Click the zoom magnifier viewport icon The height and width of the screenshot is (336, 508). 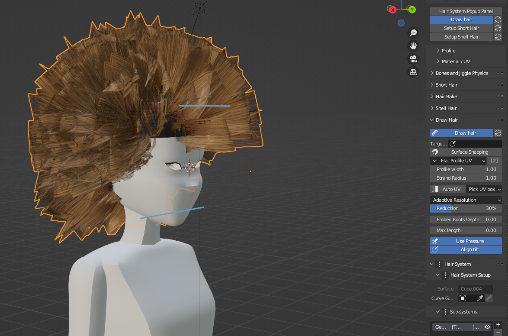click(x=413, y=33)
